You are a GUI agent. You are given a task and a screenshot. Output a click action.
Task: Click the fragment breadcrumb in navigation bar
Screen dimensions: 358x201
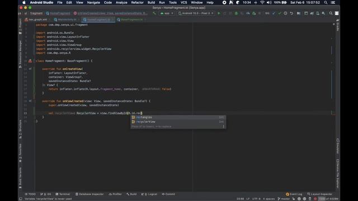pyautogui.click(x=36, y=13)
